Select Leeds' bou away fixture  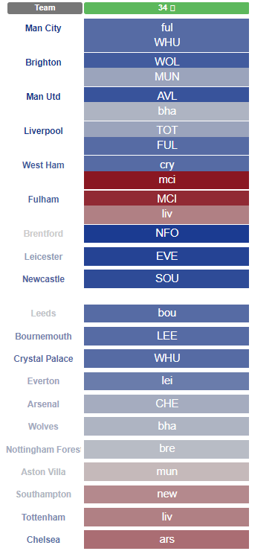(166, 313)
